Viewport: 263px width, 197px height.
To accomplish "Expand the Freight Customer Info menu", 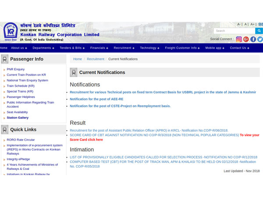I will (x=182, y=48).
